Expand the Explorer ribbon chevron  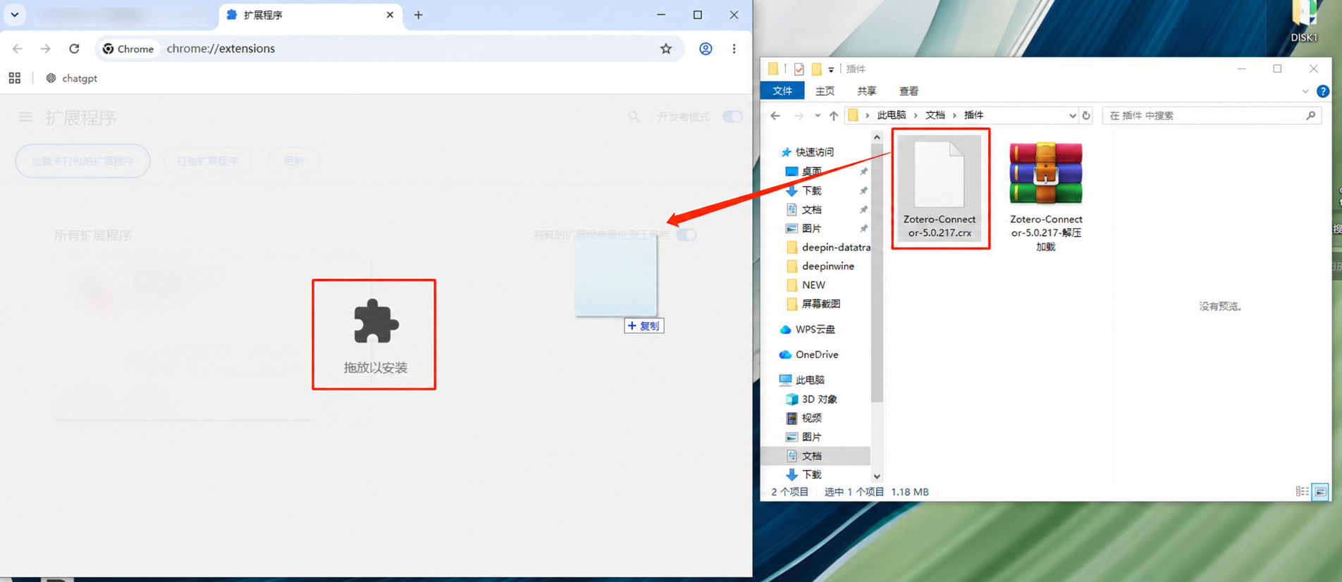1305,91
